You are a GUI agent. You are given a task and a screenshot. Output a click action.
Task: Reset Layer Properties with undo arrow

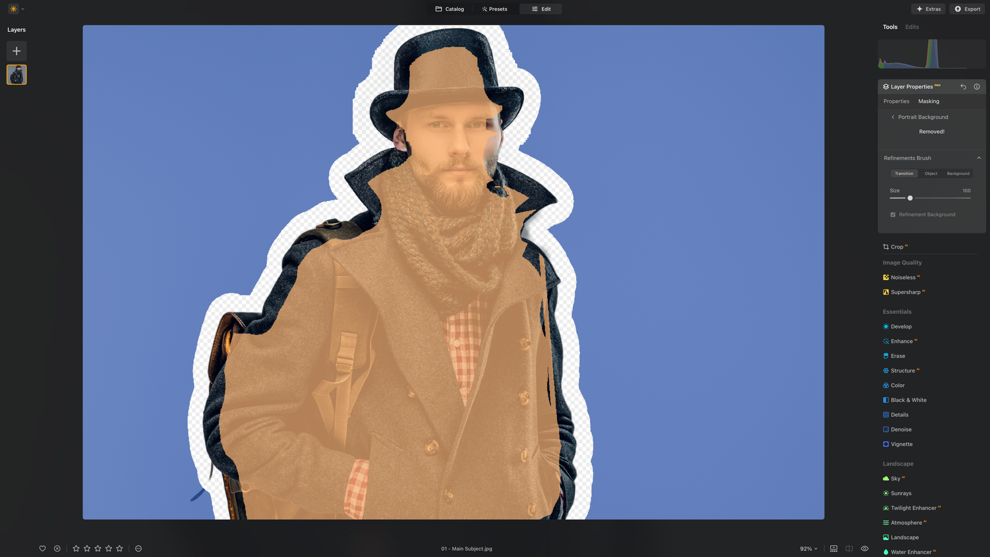(x=963, y=87)
